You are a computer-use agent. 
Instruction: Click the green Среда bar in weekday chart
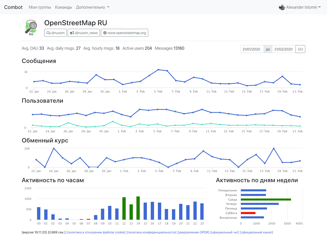266,200
